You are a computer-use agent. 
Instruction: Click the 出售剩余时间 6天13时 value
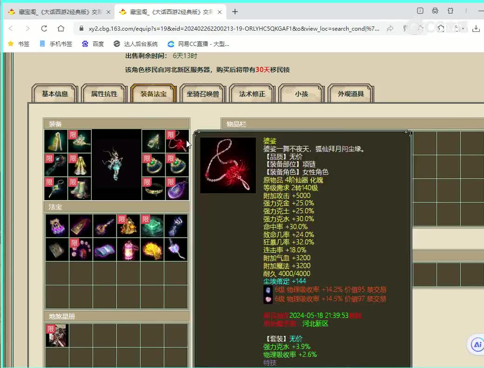click(185, 56)
